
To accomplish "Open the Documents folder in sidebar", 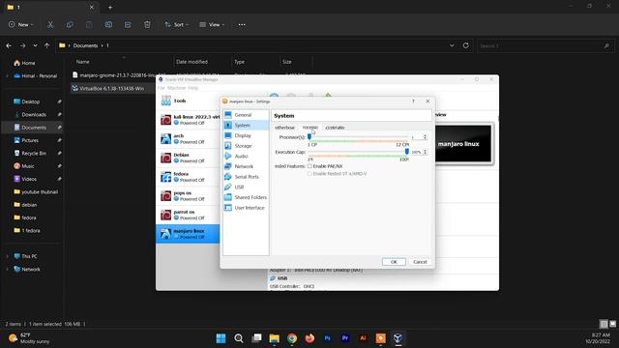I will [34, 128].
